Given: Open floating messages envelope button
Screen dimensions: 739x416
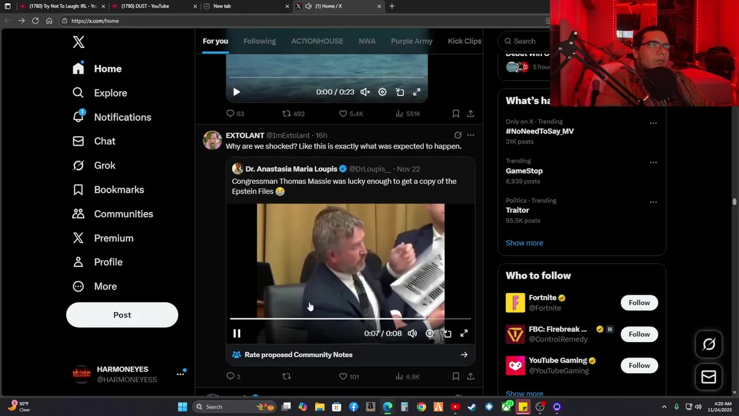Looking at the screenshot, I should click(x=709, y=377).
